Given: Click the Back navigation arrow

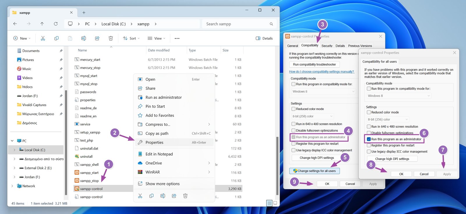Looking at the screenshot, I should pyautogui.click(x=15, y=24).
